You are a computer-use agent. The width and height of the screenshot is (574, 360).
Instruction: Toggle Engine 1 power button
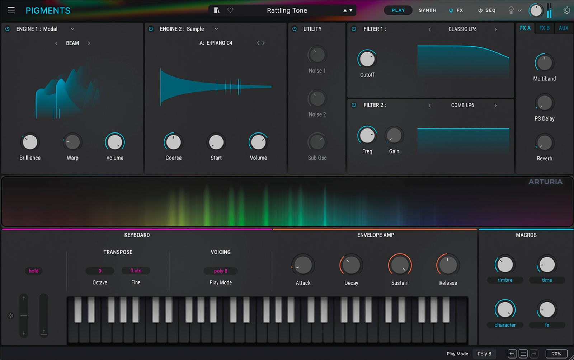click(x=7, y=29)
